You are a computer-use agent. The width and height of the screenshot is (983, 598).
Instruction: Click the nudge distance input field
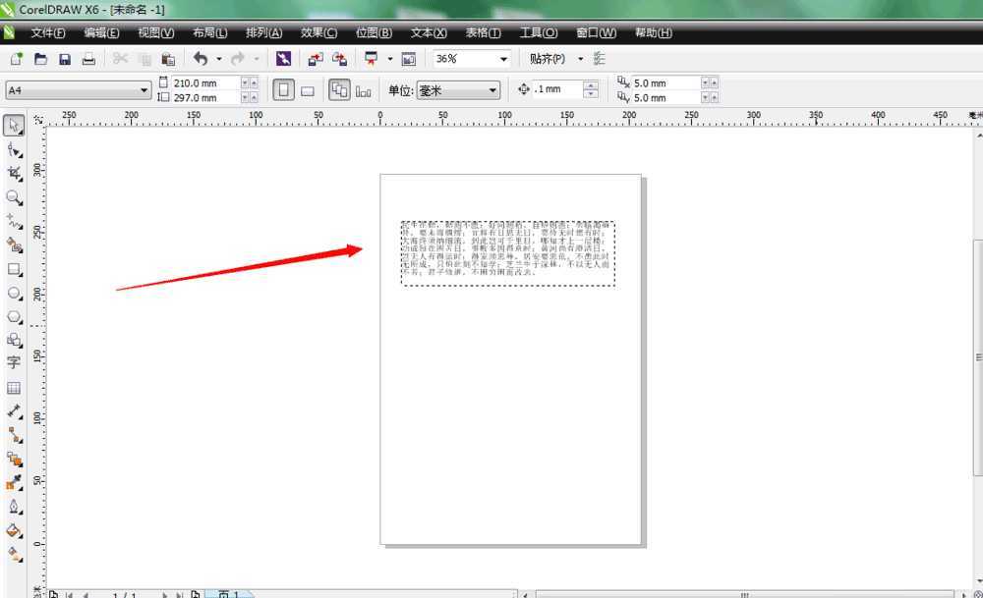(x=557, y=89)
